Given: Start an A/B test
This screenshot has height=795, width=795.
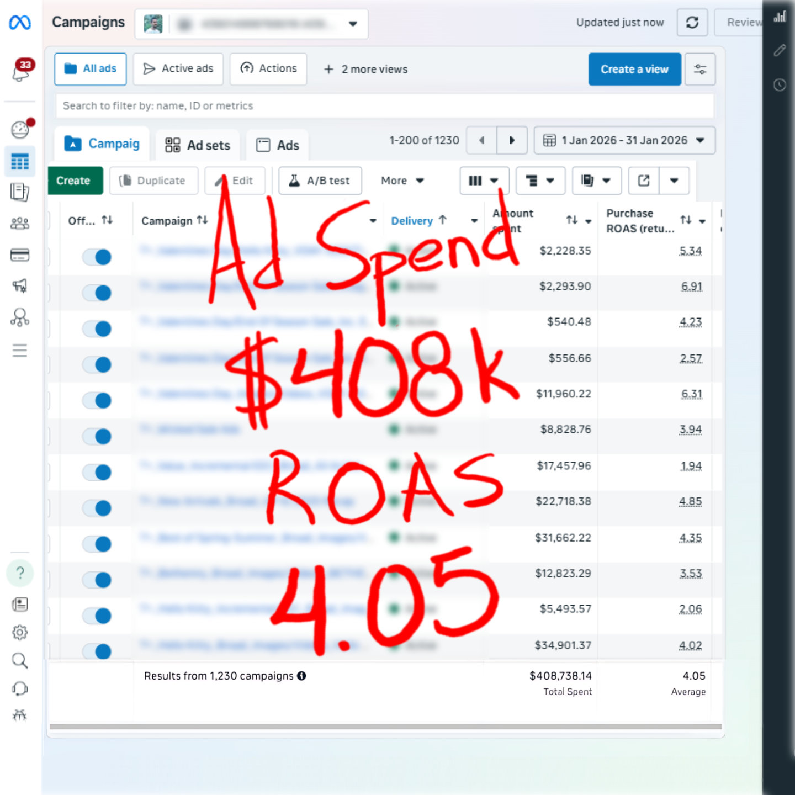Looking at the screenshot, I should pyautogui.click(x=320, y=181).
